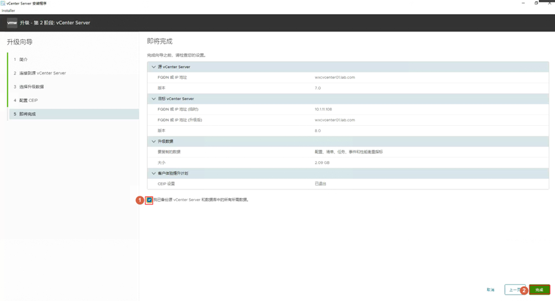
Task: Click data size value 2.09 GB
Action: (322, 162)
